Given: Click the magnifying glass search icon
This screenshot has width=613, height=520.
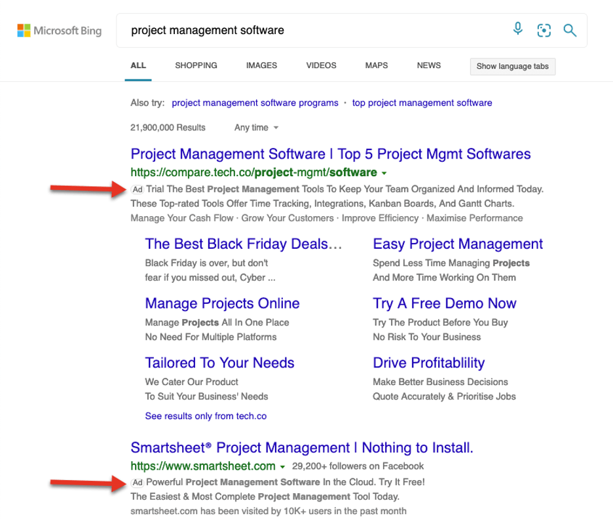Looking at the screenshot, I should pyautogui.click(x=570, y=30).
